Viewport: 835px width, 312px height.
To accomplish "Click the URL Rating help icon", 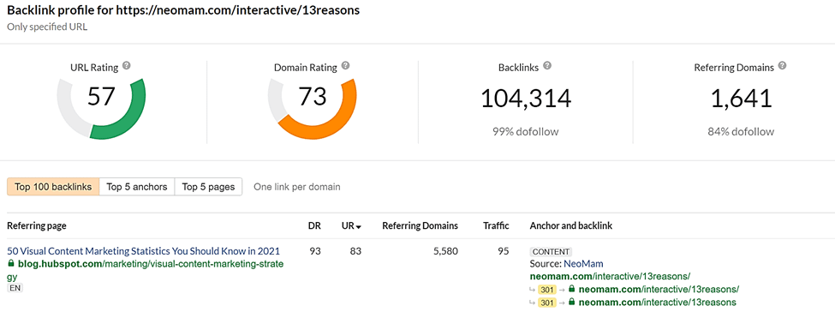I will click(x=126, y=66).
